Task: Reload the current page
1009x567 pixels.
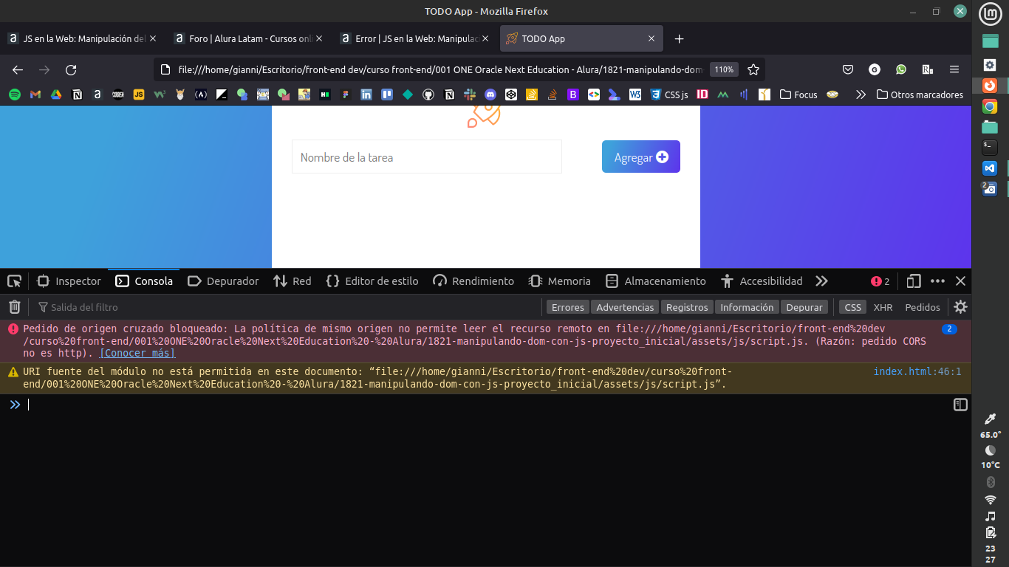Action: pos(71,69)
